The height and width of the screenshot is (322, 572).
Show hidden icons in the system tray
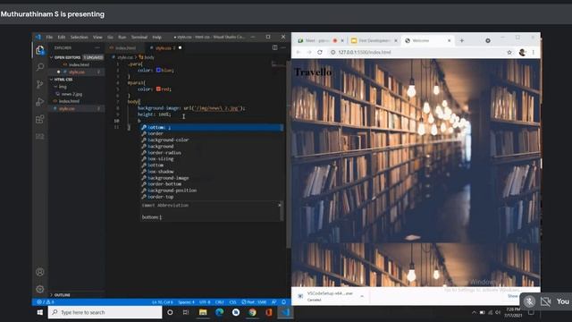point(474,312)
